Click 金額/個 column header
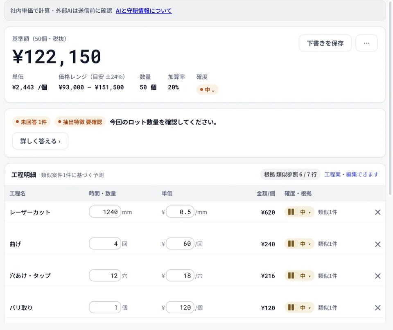This screenshot has height=330, width=393. coord(266,193)
